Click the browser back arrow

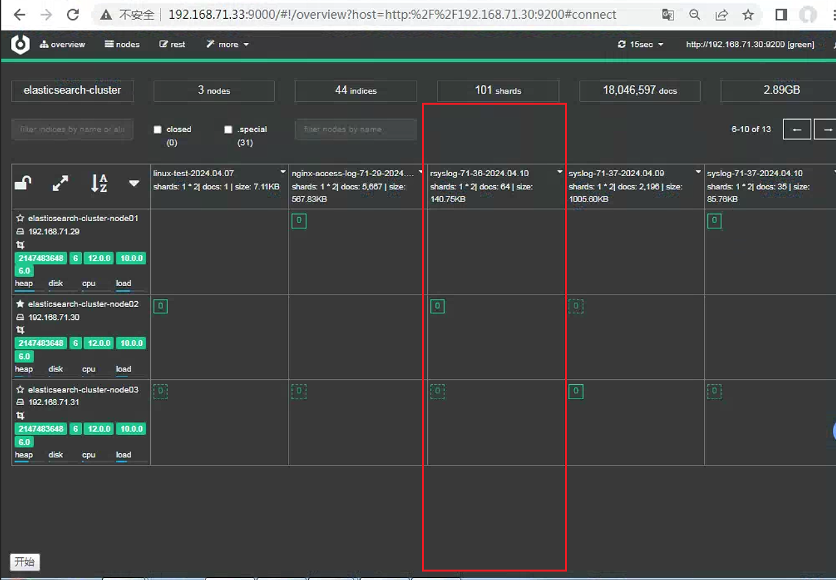20,14
